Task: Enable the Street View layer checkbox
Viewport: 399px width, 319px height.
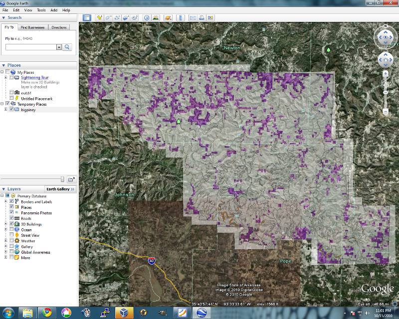Action: tap(11, 235)
